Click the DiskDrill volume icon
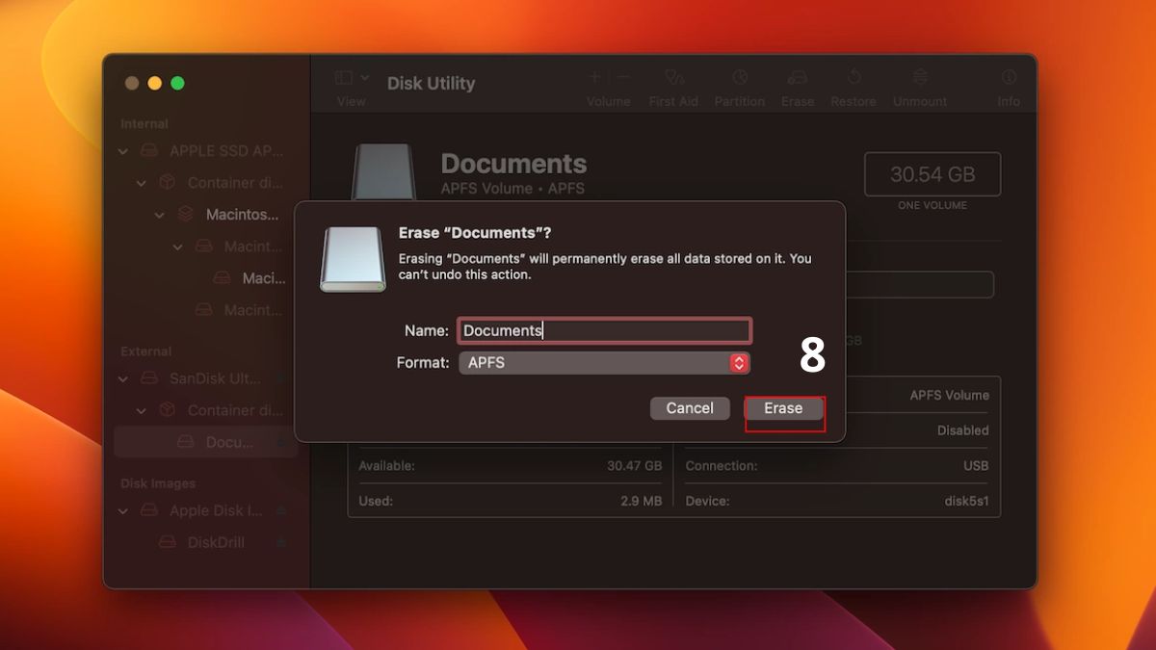The image size is (1156, 650). (x=168, y=542)
